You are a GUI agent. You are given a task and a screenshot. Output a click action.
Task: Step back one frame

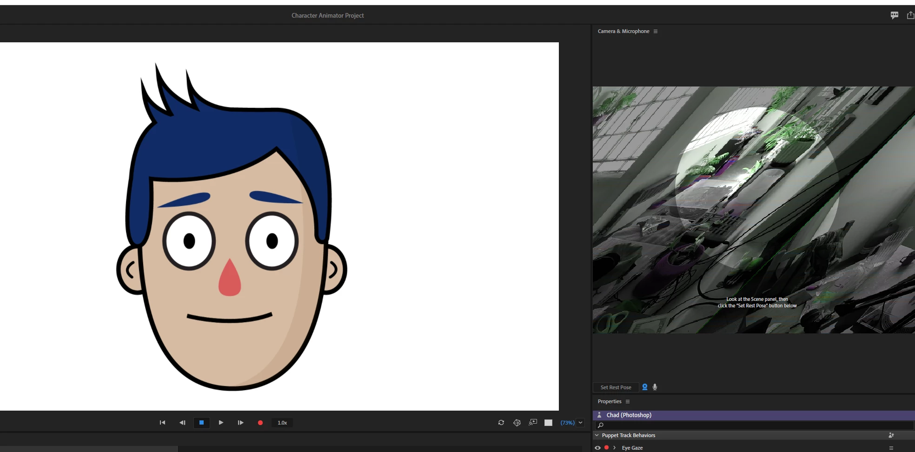(182, 423)
